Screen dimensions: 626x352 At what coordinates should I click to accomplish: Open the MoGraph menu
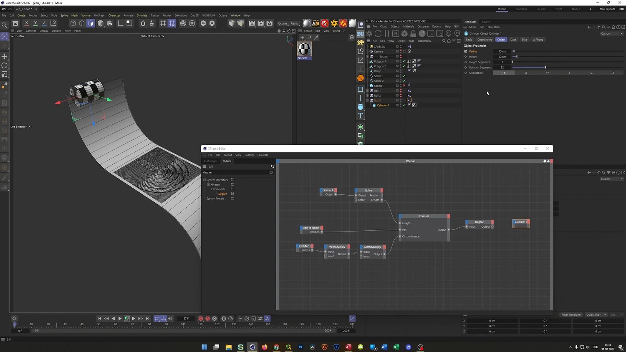99,15
